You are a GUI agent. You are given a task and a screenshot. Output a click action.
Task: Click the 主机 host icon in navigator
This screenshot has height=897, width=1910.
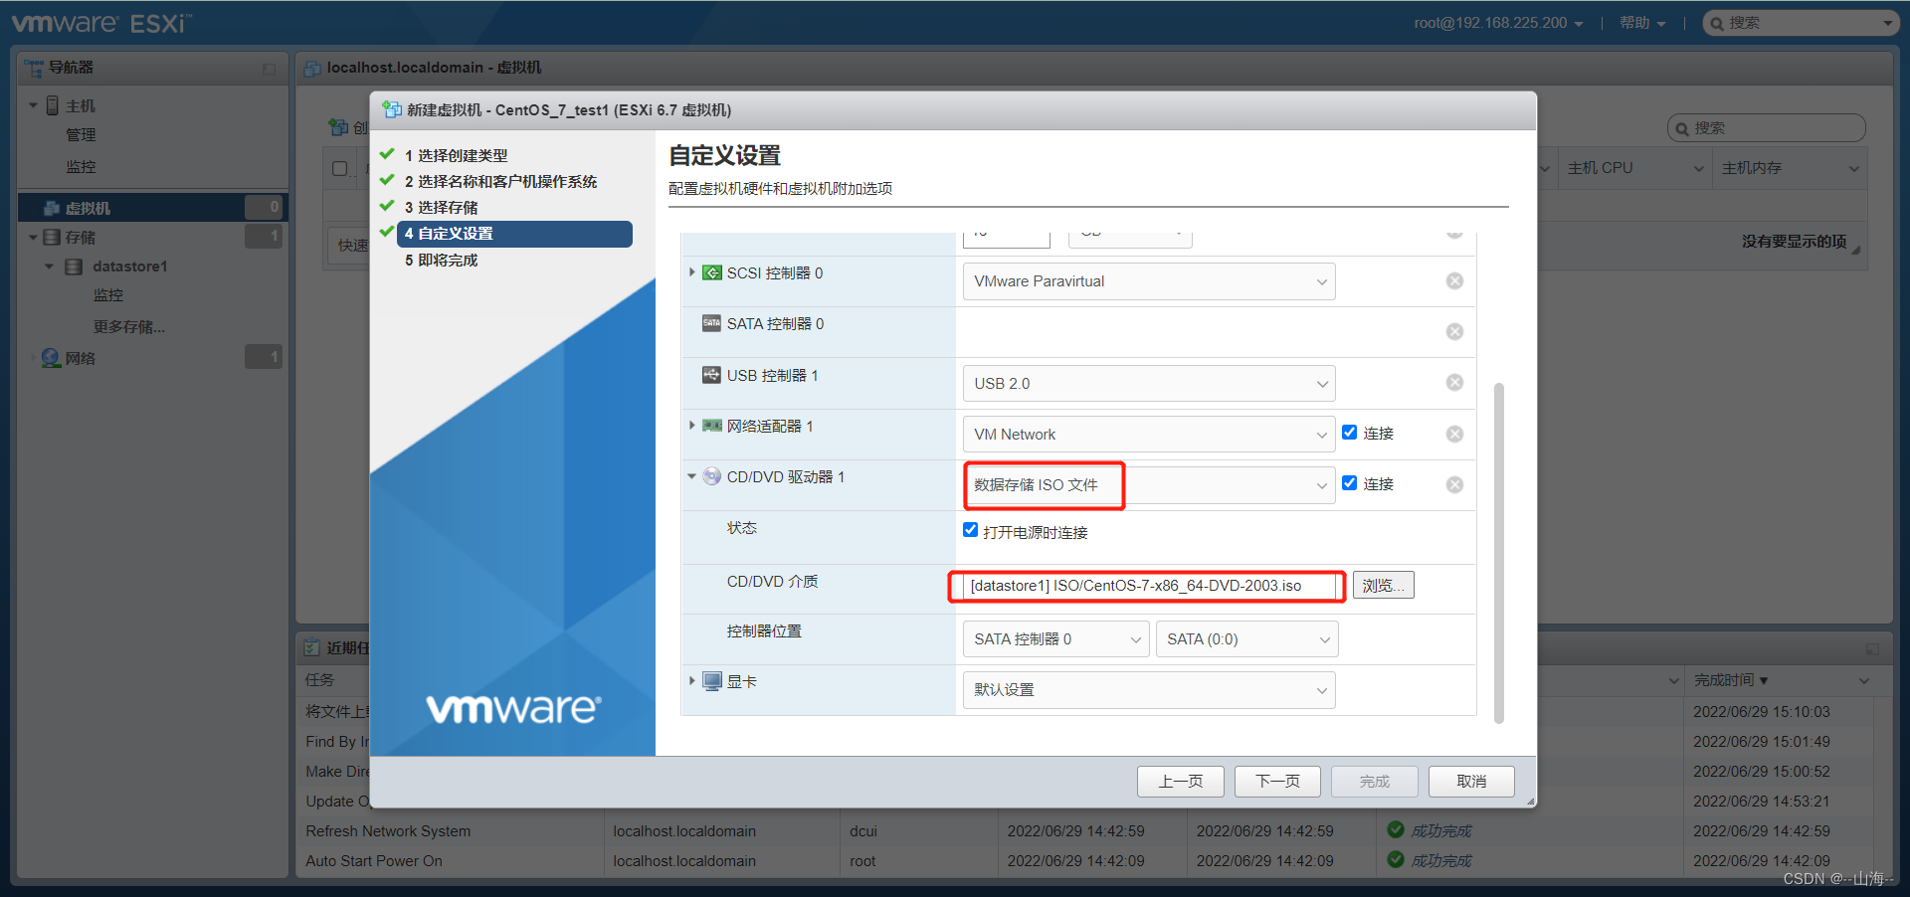click(x=53, y=105)
